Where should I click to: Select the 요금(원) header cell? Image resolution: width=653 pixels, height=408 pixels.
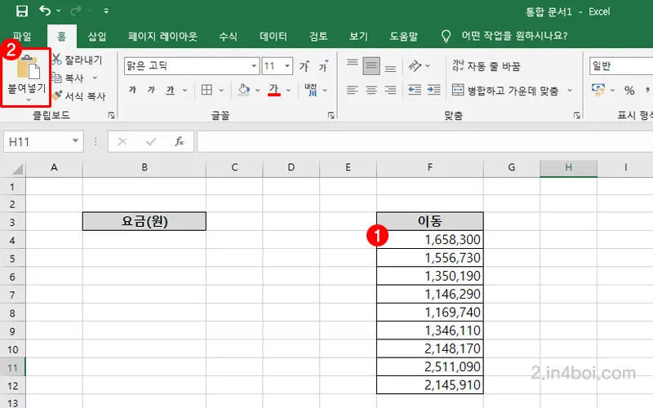[144, 221]
